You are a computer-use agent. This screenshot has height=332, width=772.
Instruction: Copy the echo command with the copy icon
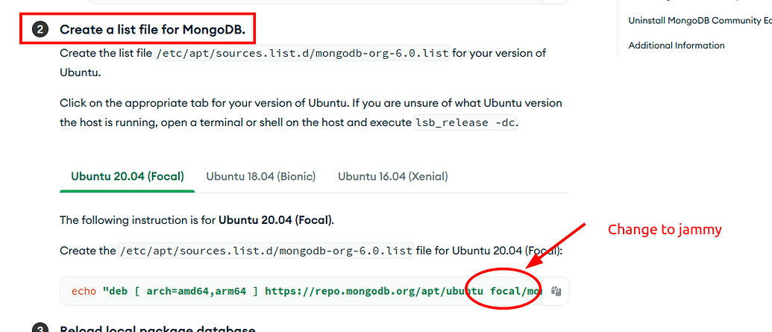(556, 291)
